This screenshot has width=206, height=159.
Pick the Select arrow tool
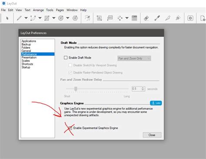(7, 18)
